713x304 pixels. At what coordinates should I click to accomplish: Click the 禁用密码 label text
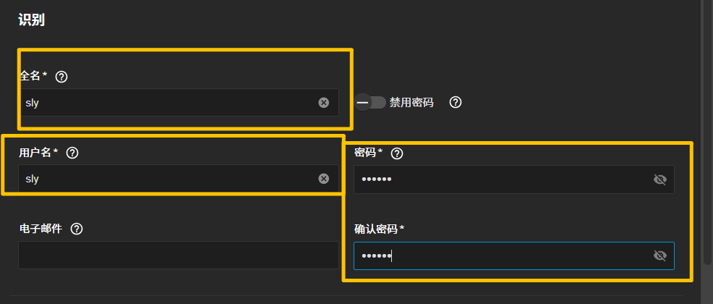[411, 102]
